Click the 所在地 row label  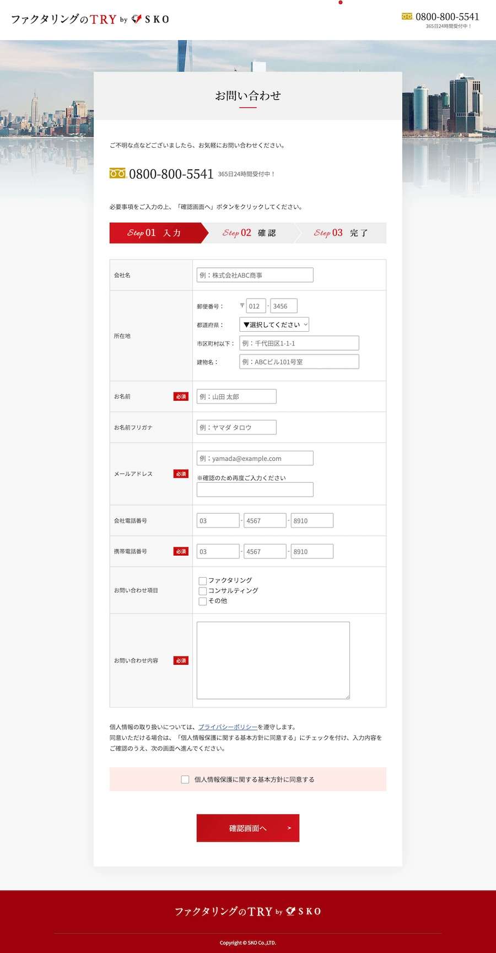point(122,336)
